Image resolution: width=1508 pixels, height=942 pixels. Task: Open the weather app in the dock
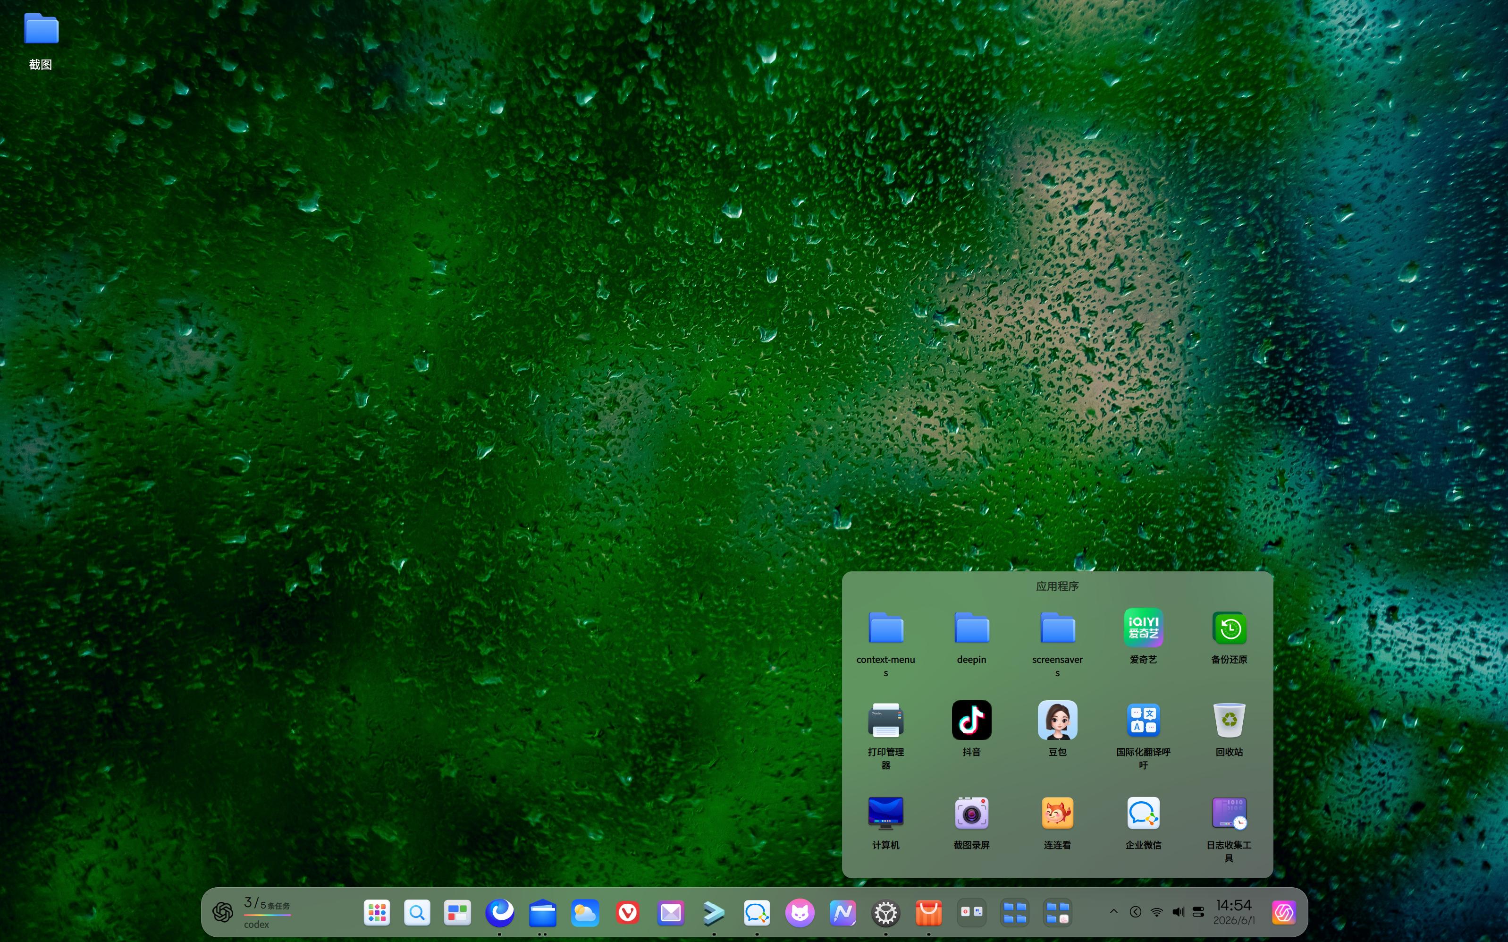(585, 913)
